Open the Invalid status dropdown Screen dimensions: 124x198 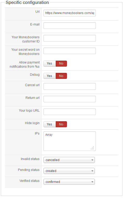(69, 160)
